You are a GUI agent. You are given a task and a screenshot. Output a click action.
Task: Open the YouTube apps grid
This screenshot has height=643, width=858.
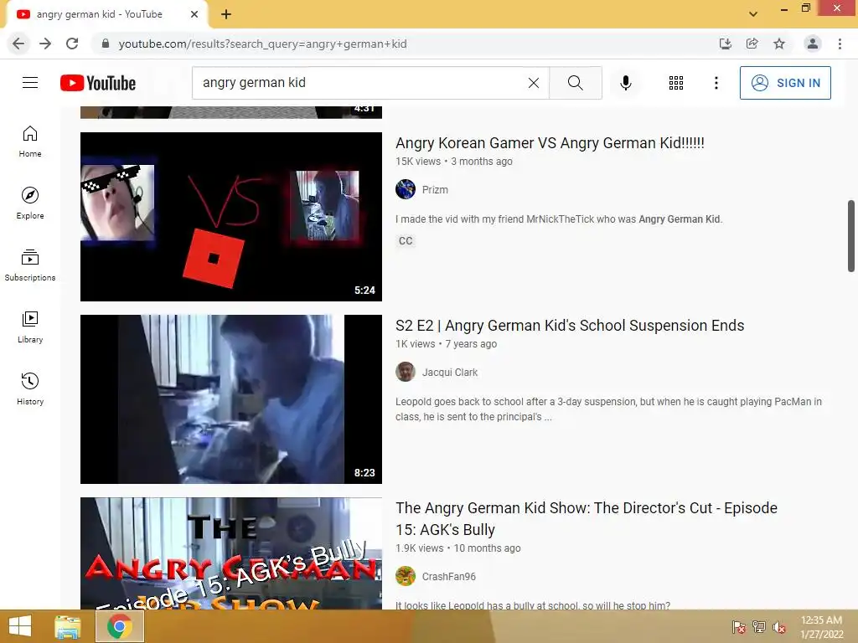point(676,83)
